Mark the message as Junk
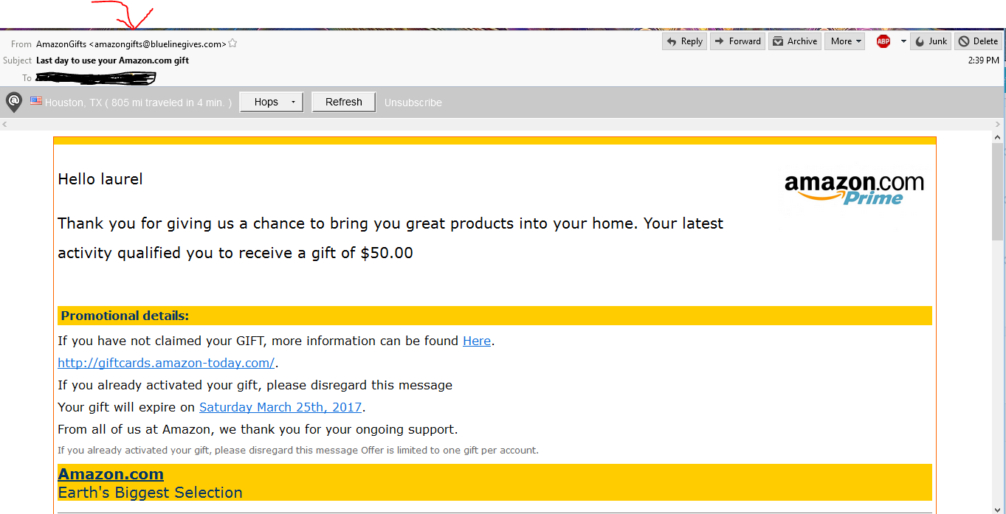1006x514 pixels. click(931, 41)
